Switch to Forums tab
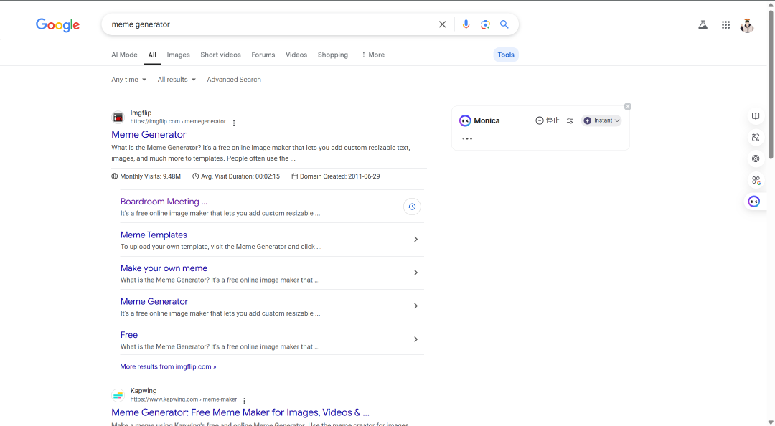The image size is (775, 426). coord(263,55)
